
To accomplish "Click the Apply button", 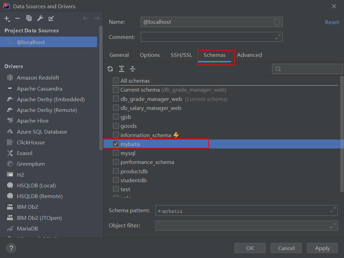I will 322,248.
